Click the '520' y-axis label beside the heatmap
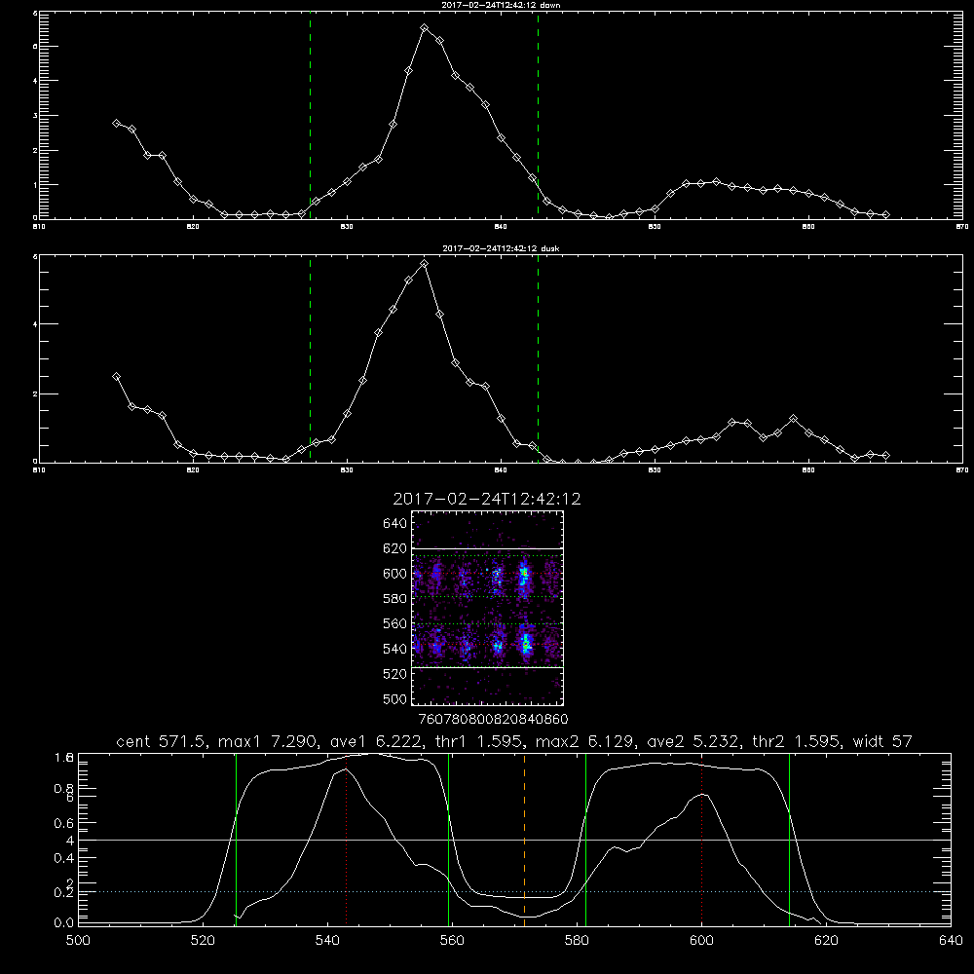This screenshot has height=974, width=974. pyautogui.click(x=395, y=674)
